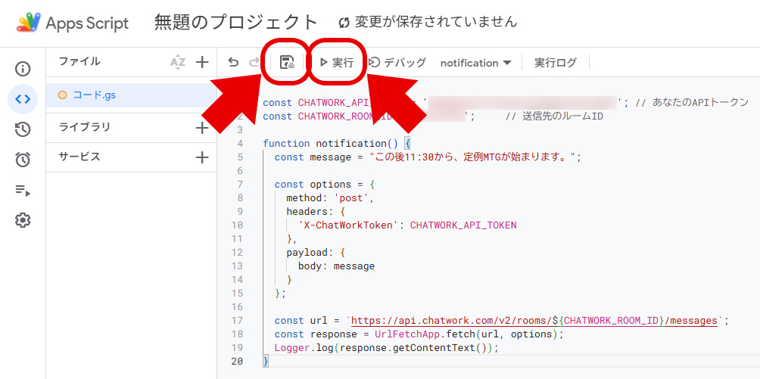Open the notification function dropdown

point(475,63)
